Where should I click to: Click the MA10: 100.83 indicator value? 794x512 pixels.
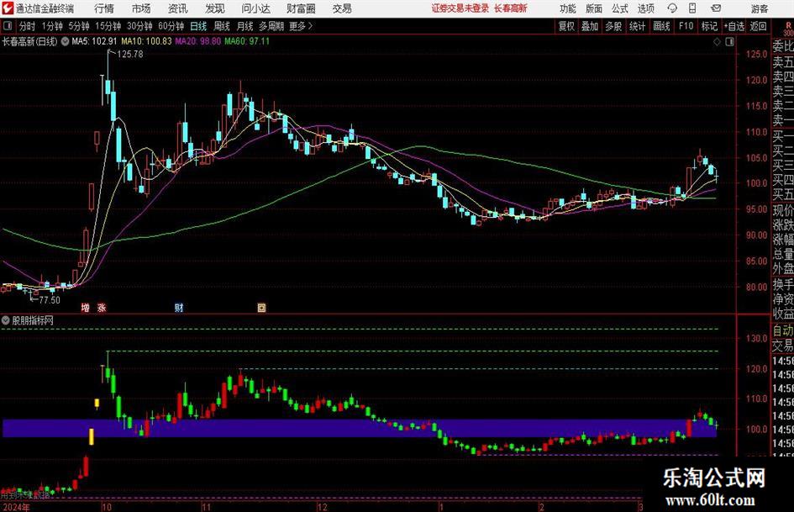pyautogui.click(x=146, y=41)
